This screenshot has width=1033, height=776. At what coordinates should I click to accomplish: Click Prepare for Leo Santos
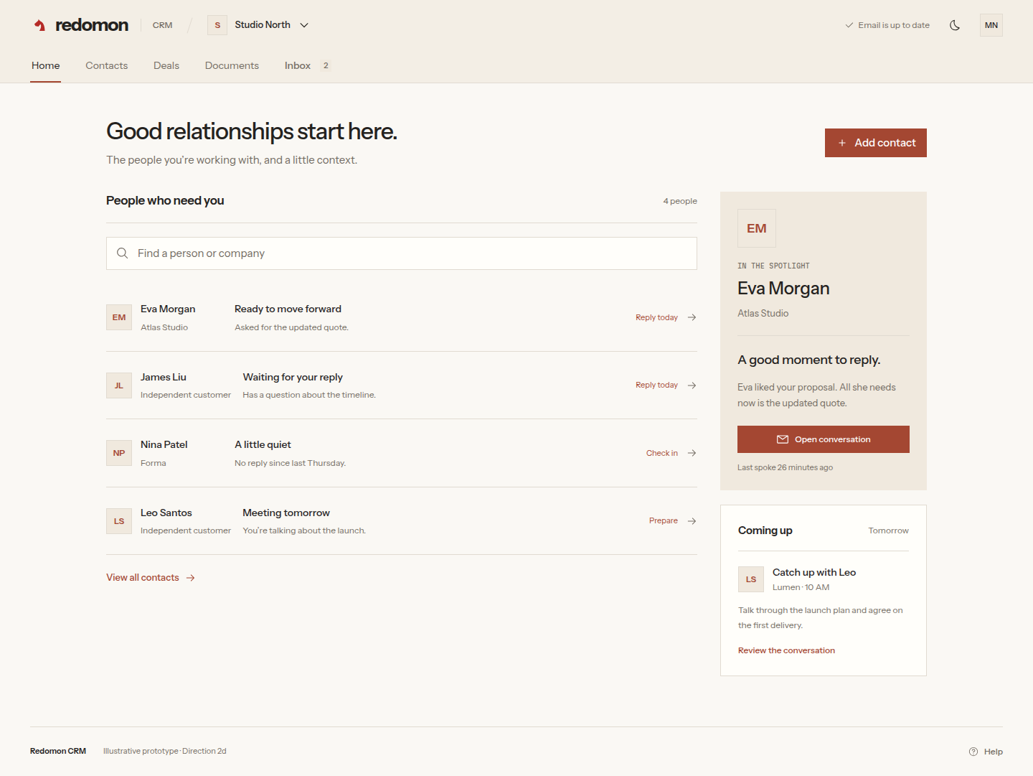coord(664,521)
